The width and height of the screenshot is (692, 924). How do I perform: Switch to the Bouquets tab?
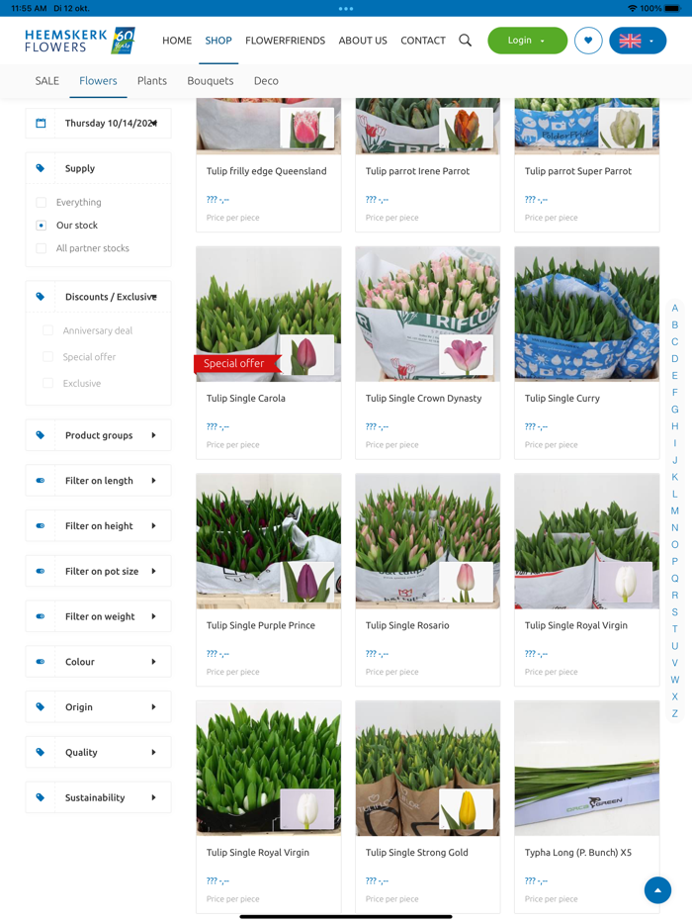pos(211,81)
